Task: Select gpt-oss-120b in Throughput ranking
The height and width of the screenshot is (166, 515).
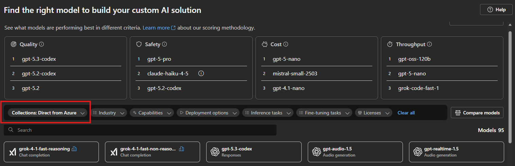Action: pos(414,59)
